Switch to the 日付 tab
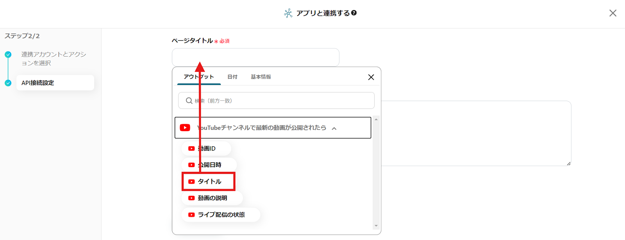 [232, 77]
